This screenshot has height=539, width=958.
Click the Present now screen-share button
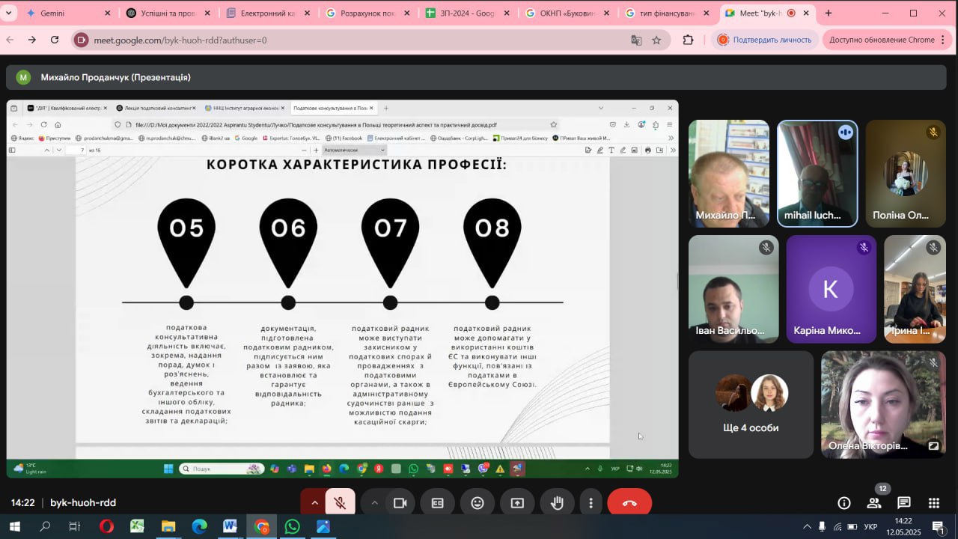coord(517,503)
